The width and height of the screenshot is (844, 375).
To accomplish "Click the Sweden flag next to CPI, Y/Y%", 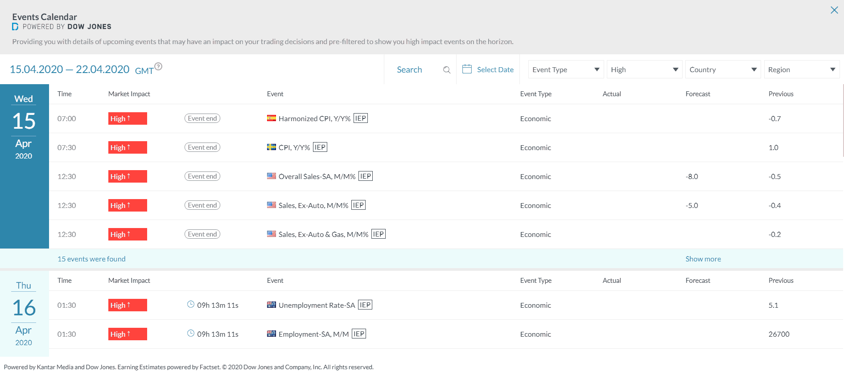I will pyautogui.click(x=272, y=147).
